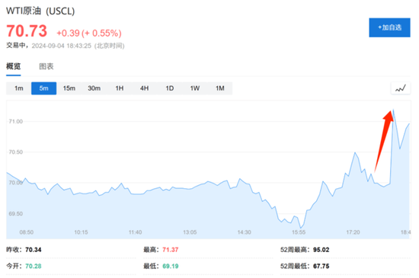Show the 1W weekly chart
This screenshot has height=278, width=419.
[194, 88]
